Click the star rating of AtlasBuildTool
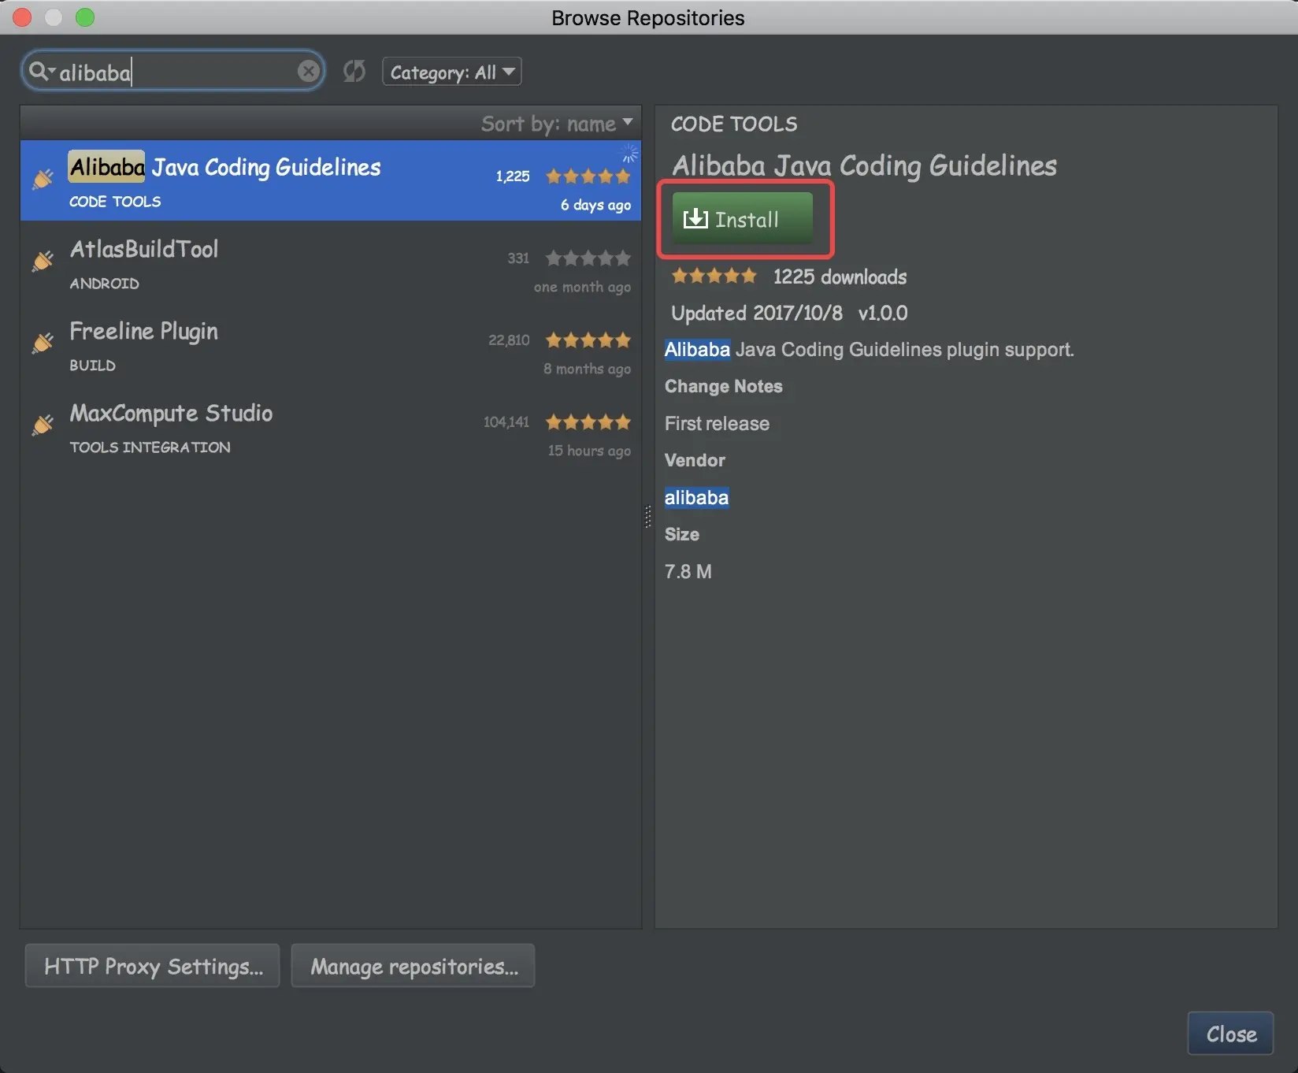 [588, 258]
